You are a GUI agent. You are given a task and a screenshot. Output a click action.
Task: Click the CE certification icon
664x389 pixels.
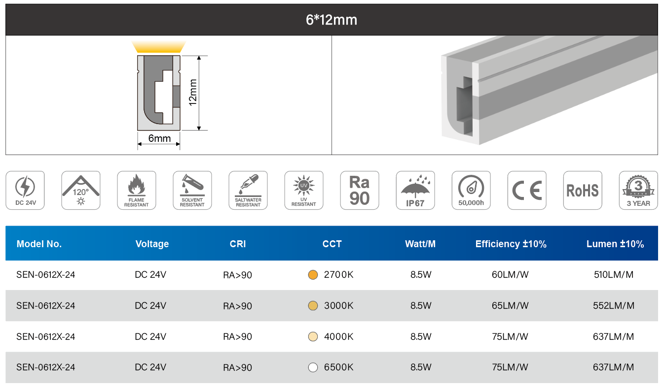tap(527, 190)
